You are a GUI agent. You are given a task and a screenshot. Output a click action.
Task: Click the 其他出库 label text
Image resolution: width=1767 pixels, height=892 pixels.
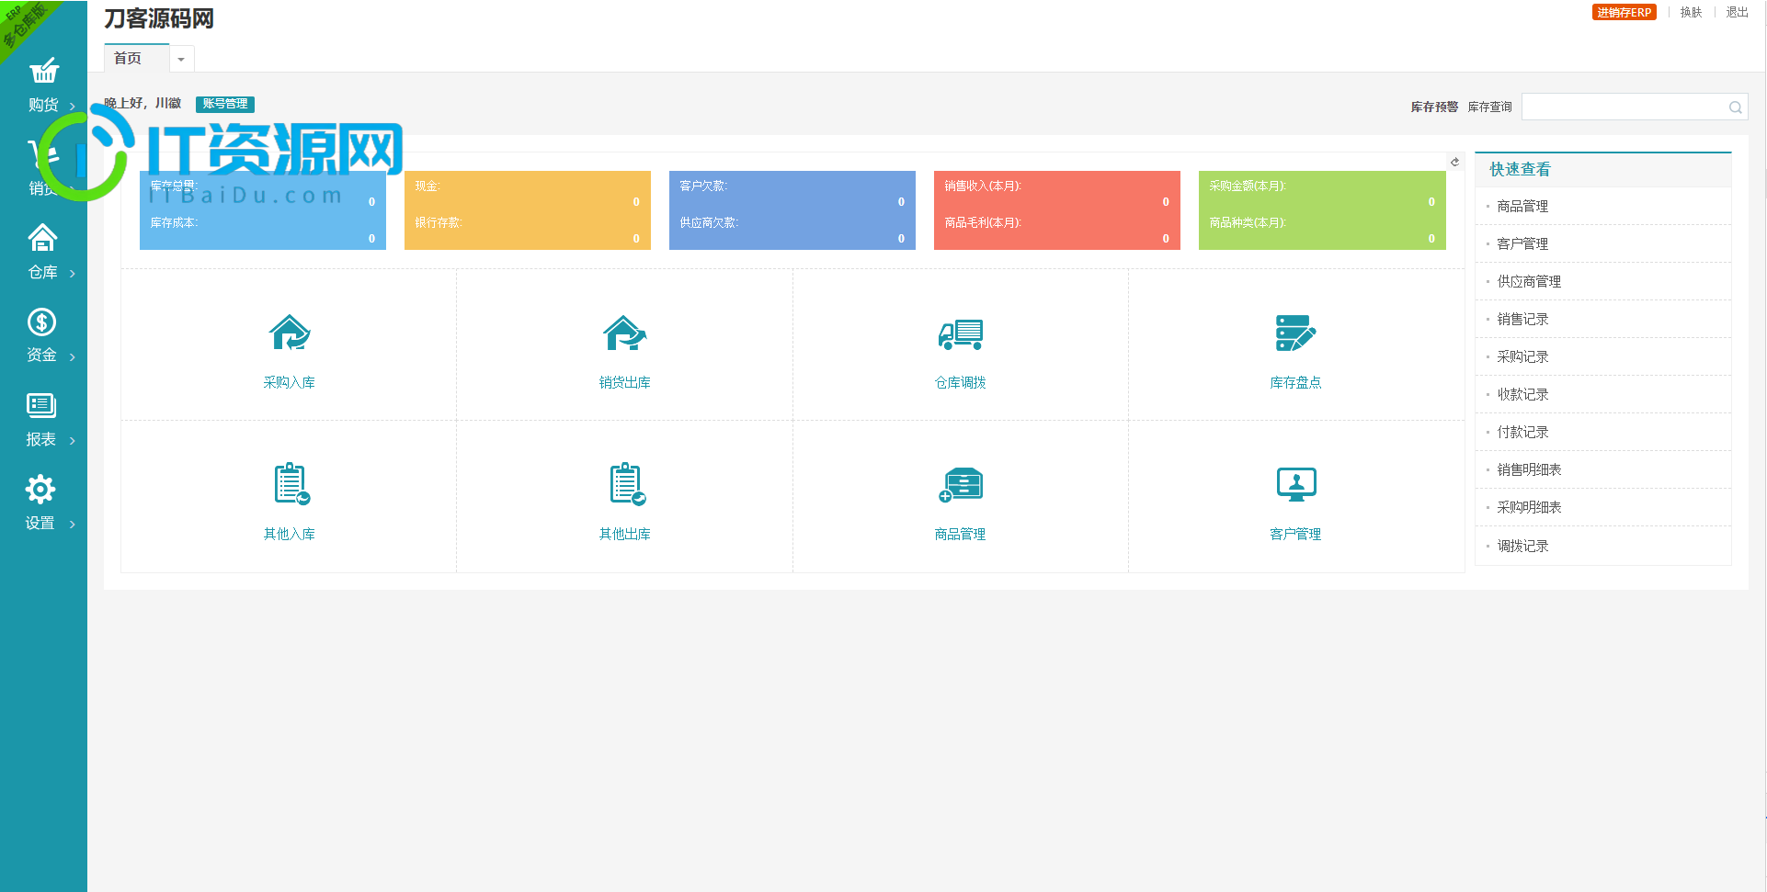coord(625,534)
